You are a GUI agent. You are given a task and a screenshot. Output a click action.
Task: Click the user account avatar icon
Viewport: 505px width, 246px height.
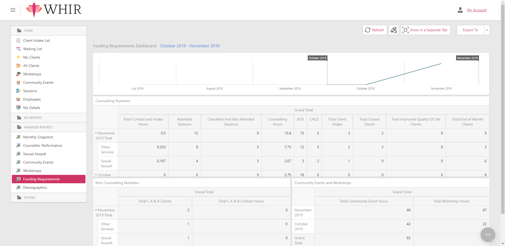pyautogui.click(x=460, y=10)
